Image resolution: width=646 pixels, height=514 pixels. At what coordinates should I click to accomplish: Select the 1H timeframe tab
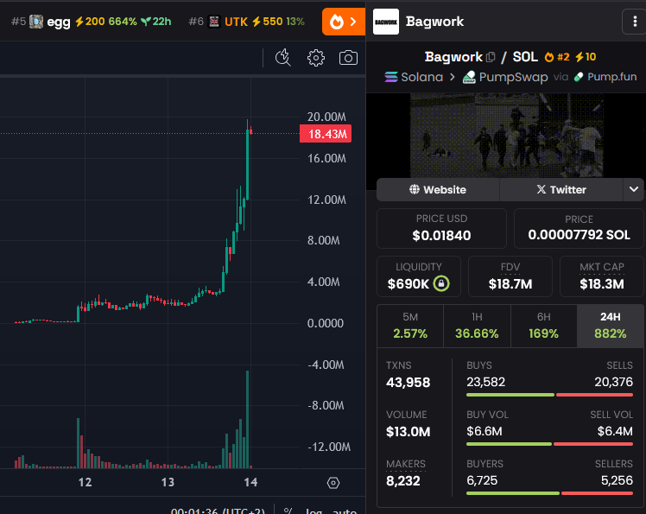[x=477, y=326]
